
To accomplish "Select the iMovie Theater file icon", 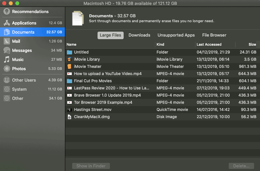I will point(69,67).
